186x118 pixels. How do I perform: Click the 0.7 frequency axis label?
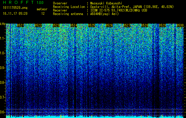coord(2,97)
